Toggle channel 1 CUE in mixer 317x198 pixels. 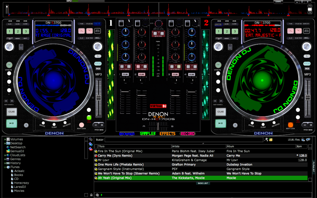(x=125, y=74)
